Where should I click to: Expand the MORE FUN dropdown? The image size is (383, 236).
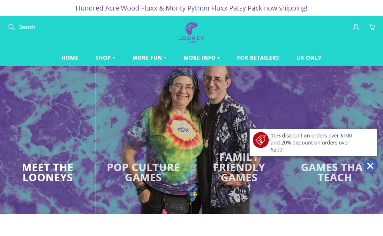point(149,58)
